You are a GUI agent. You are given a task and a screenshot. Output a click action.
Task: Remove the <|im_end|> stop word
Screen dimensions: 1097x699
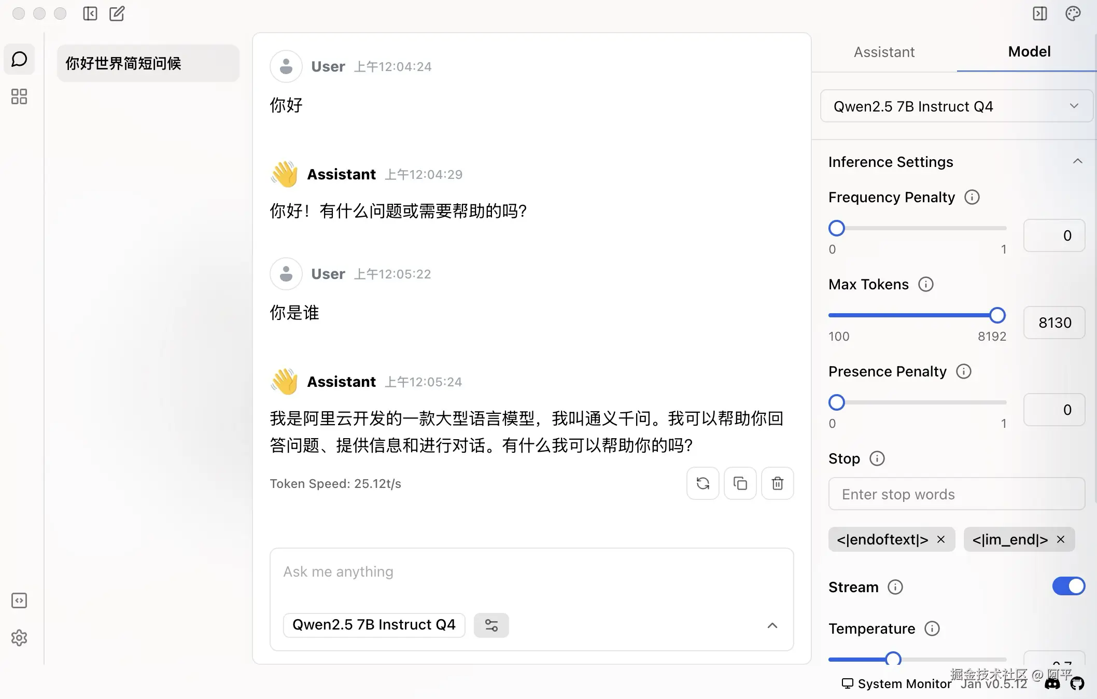pos(1061,539)
